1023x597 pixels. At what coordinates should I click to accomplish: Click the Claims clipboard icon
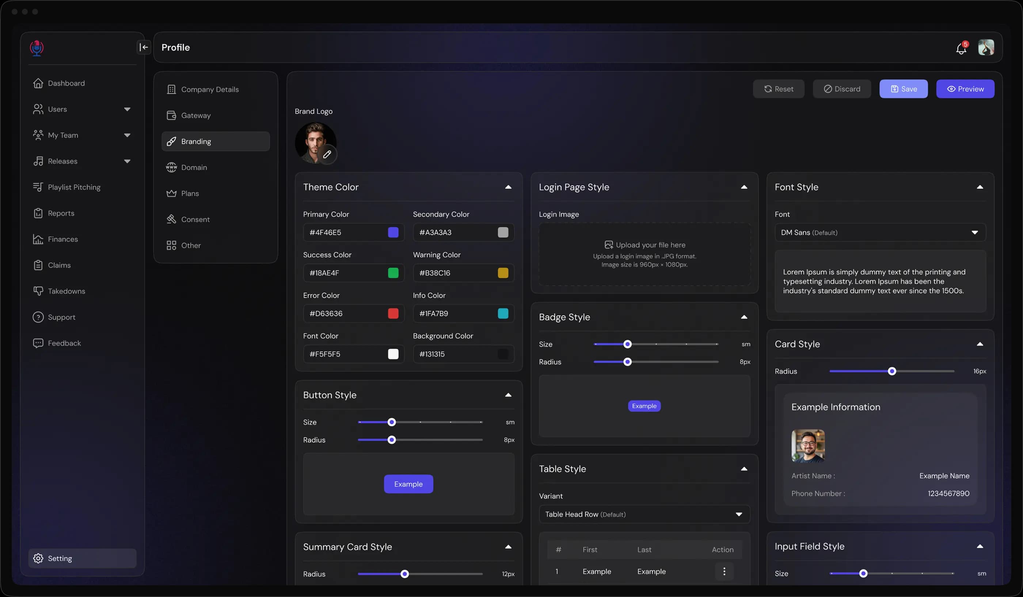[38, 265]
